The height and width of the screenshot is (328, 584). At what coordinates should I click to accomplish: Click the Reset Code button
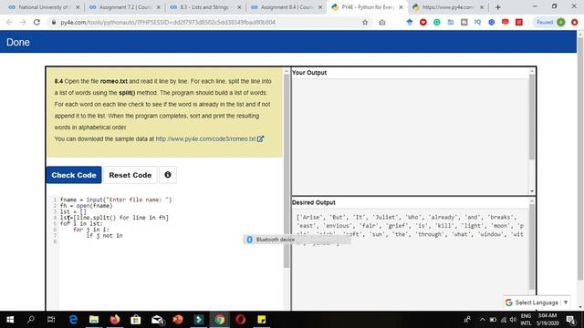pyautogui.click(x=130, y=175)
